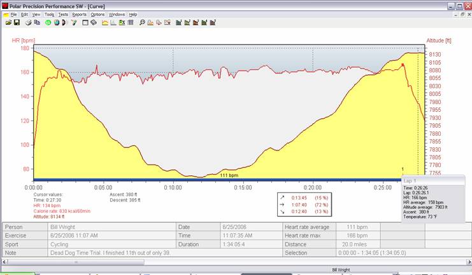Viewport: 472px width, 275px height.
Task: Restore the inner Curve document window
Action: 462,15
